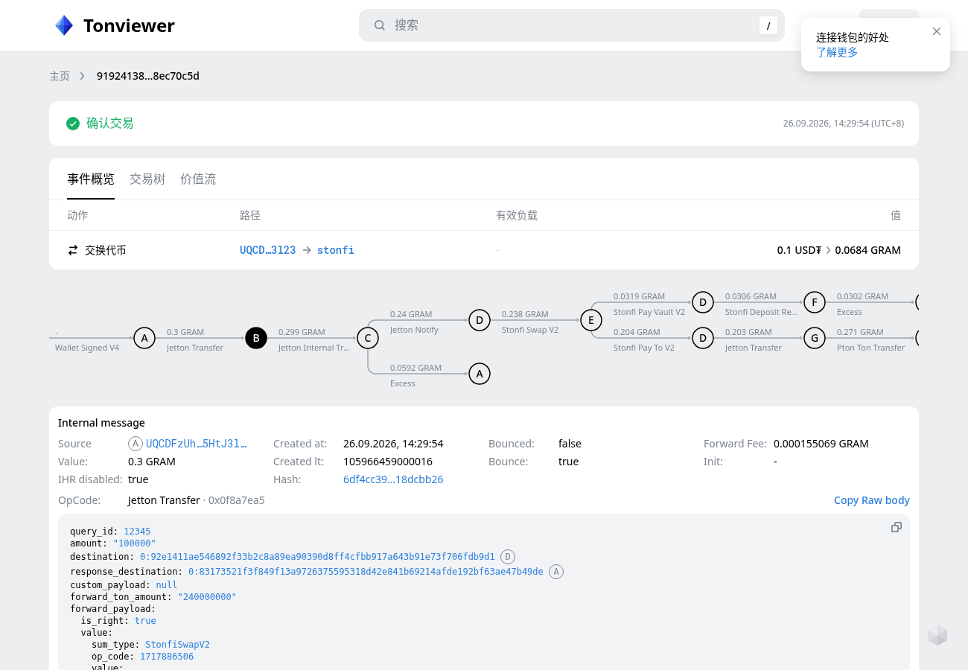968x670 pixels.
Task: Select node G in the transaction graph
Action: tap(815, 339)
